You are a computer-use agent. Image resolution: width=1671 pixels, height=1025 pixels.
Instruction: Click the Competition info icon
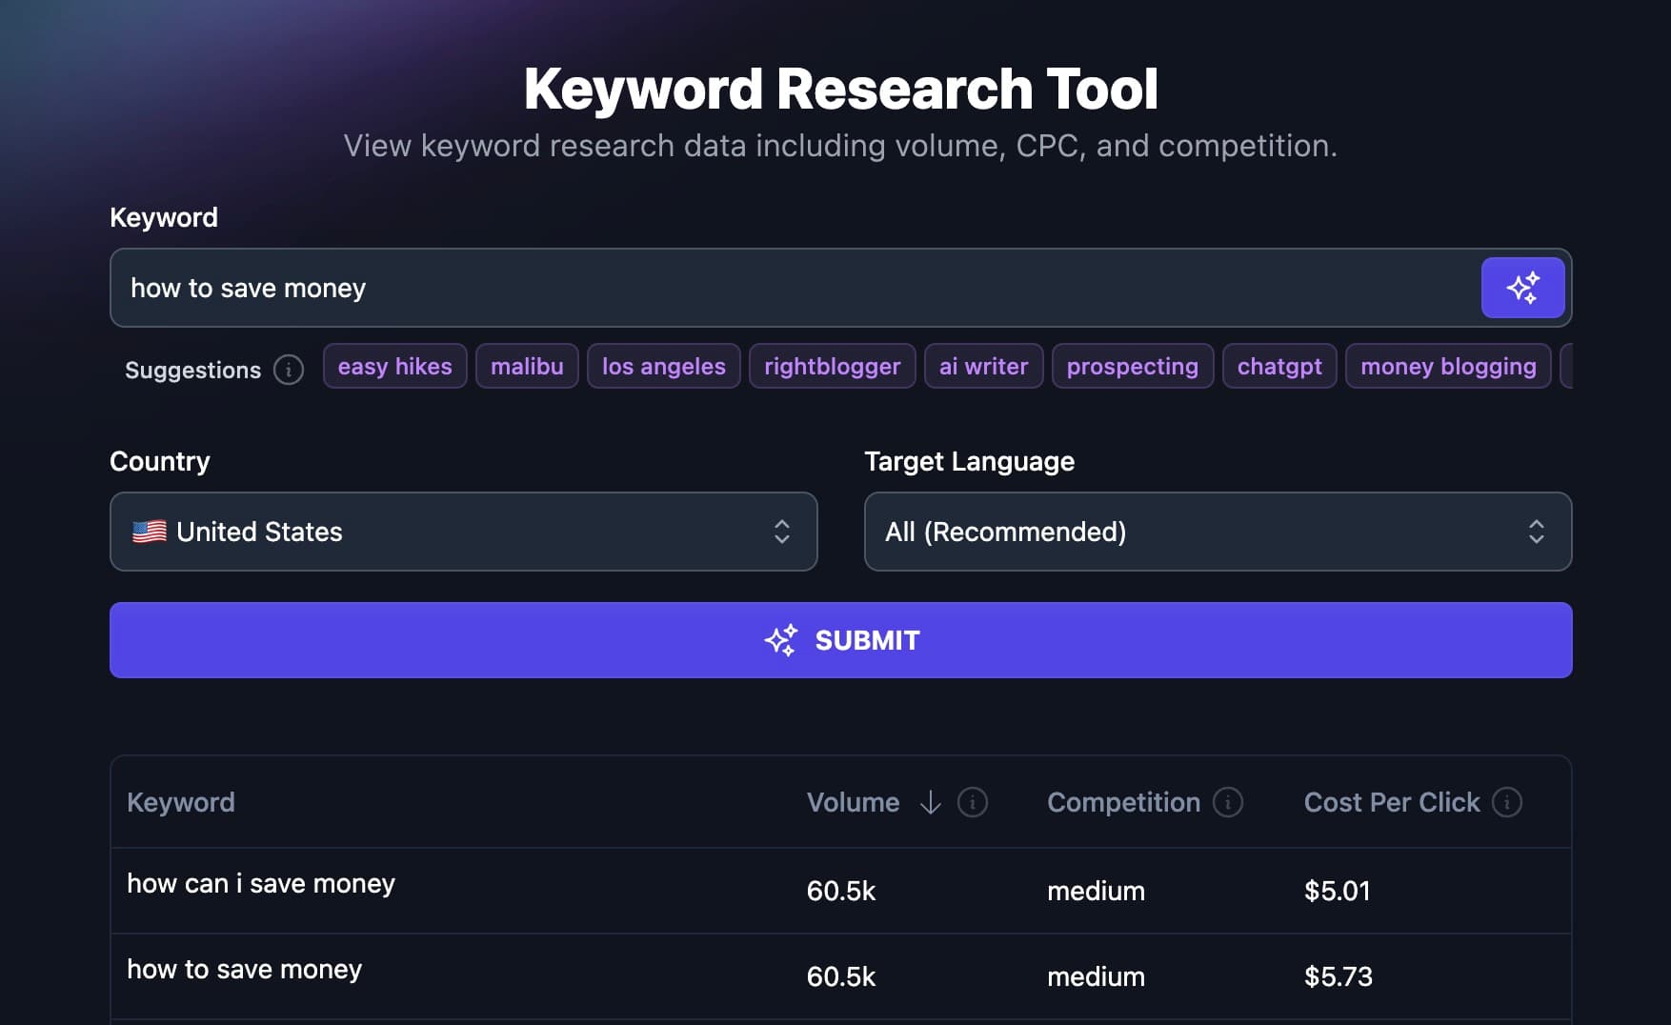click(1227, 802)
